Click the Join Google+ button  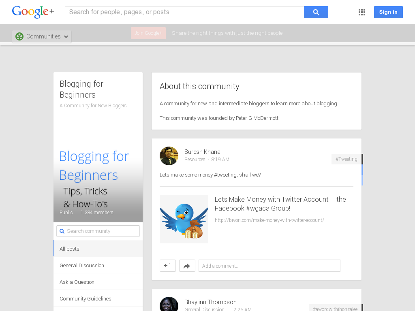[148, 33]
